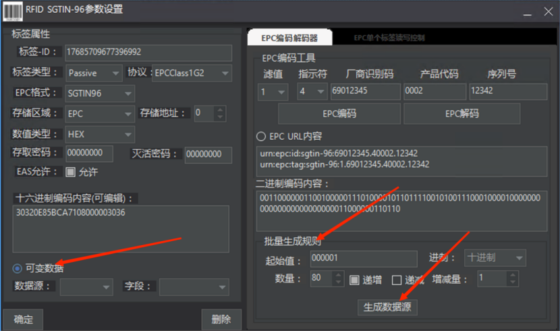Click the 数量 field showing 80
The image size is (560, 331).
tap(322, 278)
